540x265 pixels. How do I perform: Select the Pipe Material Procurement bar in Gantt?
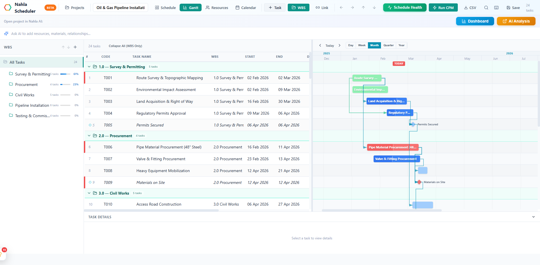pyautogui.click(x=392, y=147)
